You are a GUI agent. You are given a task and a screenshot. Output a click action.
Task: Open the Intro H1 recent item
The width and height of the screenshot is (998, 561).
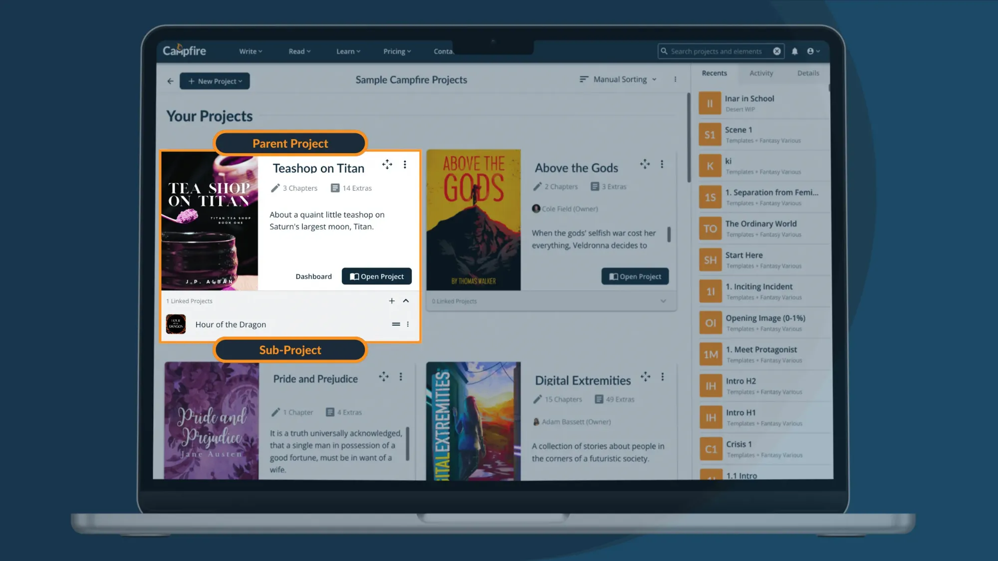[x=763, y=418]
